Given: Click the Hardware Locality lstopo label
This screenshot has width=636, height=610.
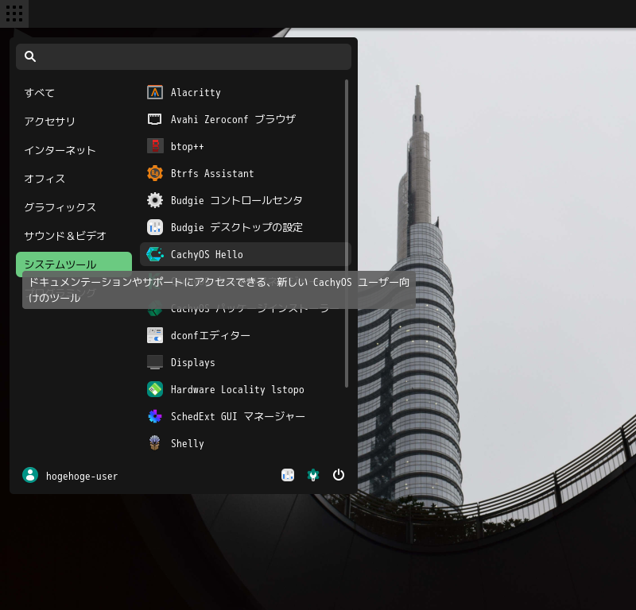Looking at the screenshot, I should pos(237,389).
